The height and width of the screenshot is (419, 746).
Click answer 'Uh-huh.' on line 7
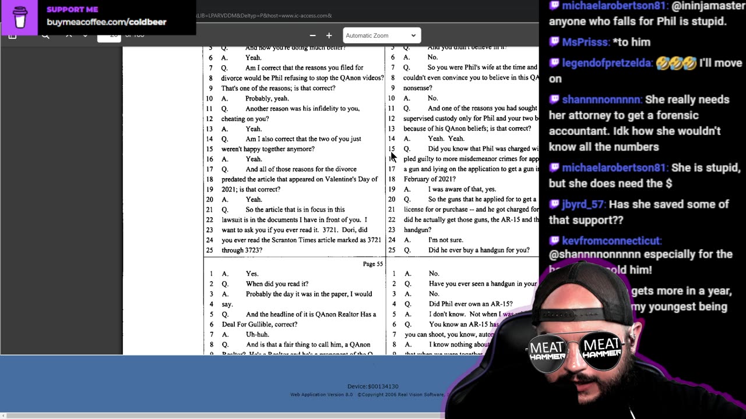click(x=257, y=335)
